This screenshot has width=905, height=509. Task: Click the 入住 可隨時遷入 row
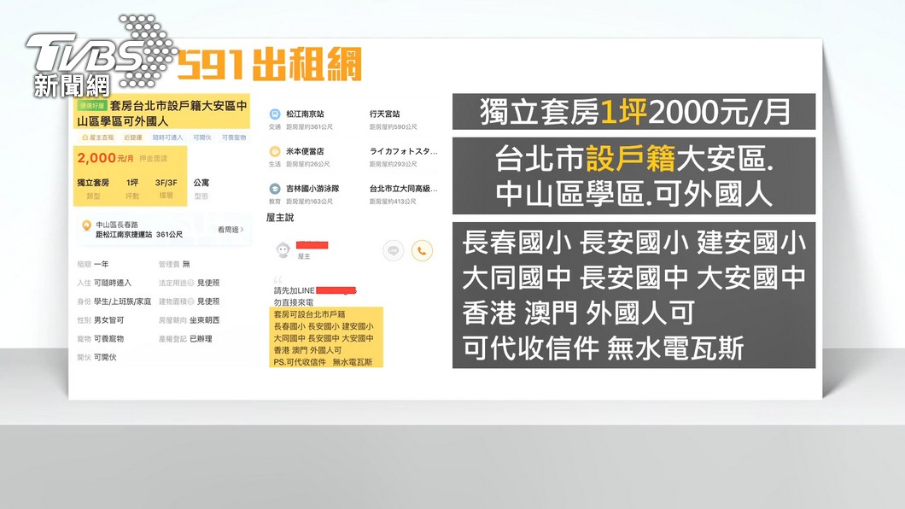104,283
